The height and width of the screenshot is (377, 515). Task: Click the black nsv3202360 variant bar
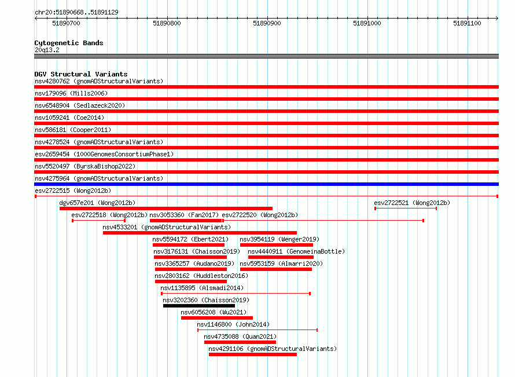199,306
